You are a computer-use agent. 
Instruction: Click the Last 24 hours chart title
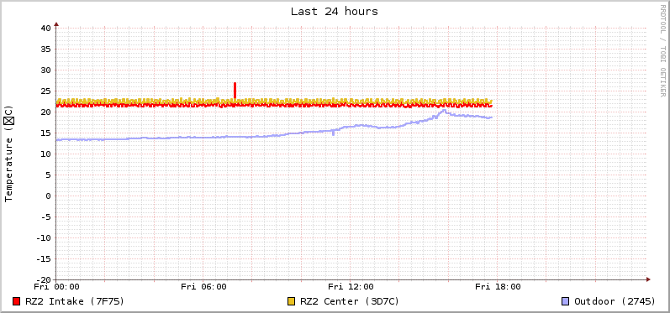334,12
